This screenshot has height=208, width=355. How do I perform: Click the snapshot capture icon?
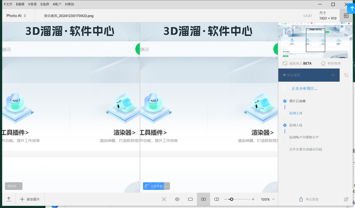point(164,199)
